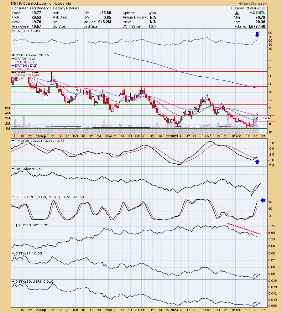Viewport: 282px width, 313px height.
Task: Select the Open value 19.77
Action: pos(36,13)
